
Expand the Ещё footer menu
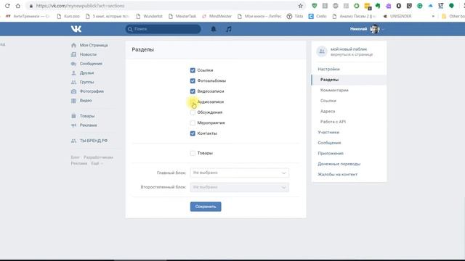[97, 163]
